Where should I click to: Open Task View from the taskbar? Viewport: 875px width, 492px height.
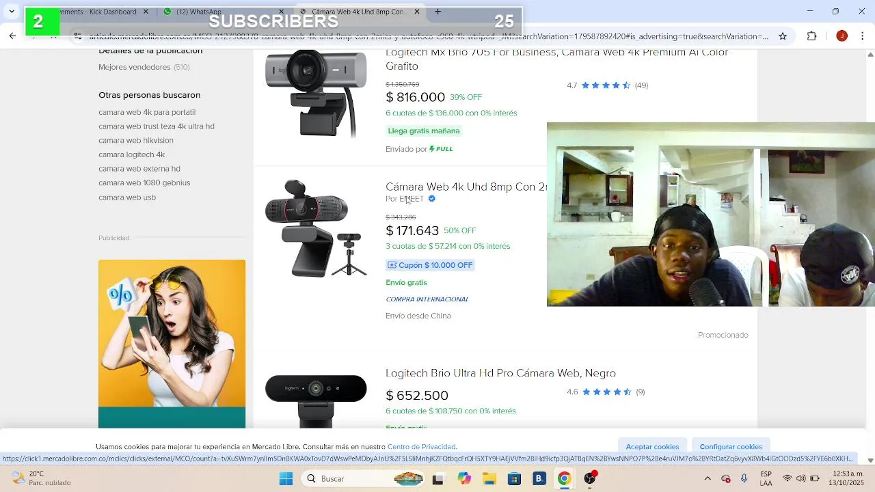coord(438,478)
